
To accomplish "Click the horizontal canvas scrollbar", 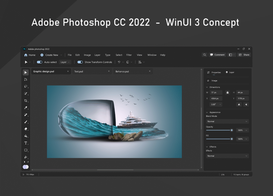I will pyautogui.click(x=115, y=170).
